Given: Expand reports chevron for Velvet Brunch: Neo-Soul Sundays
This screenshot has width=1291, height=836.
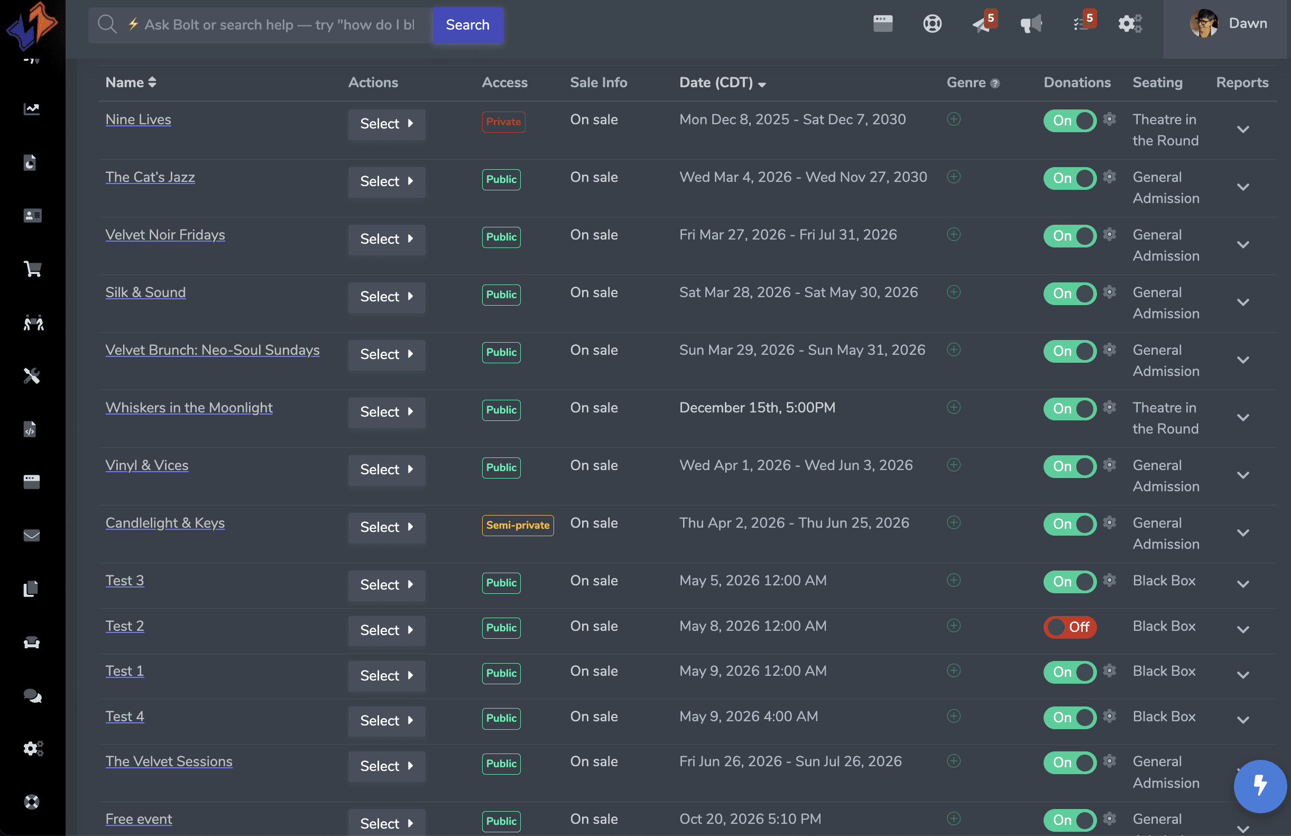Looking at the screenshot, I should click(1243, 360).
